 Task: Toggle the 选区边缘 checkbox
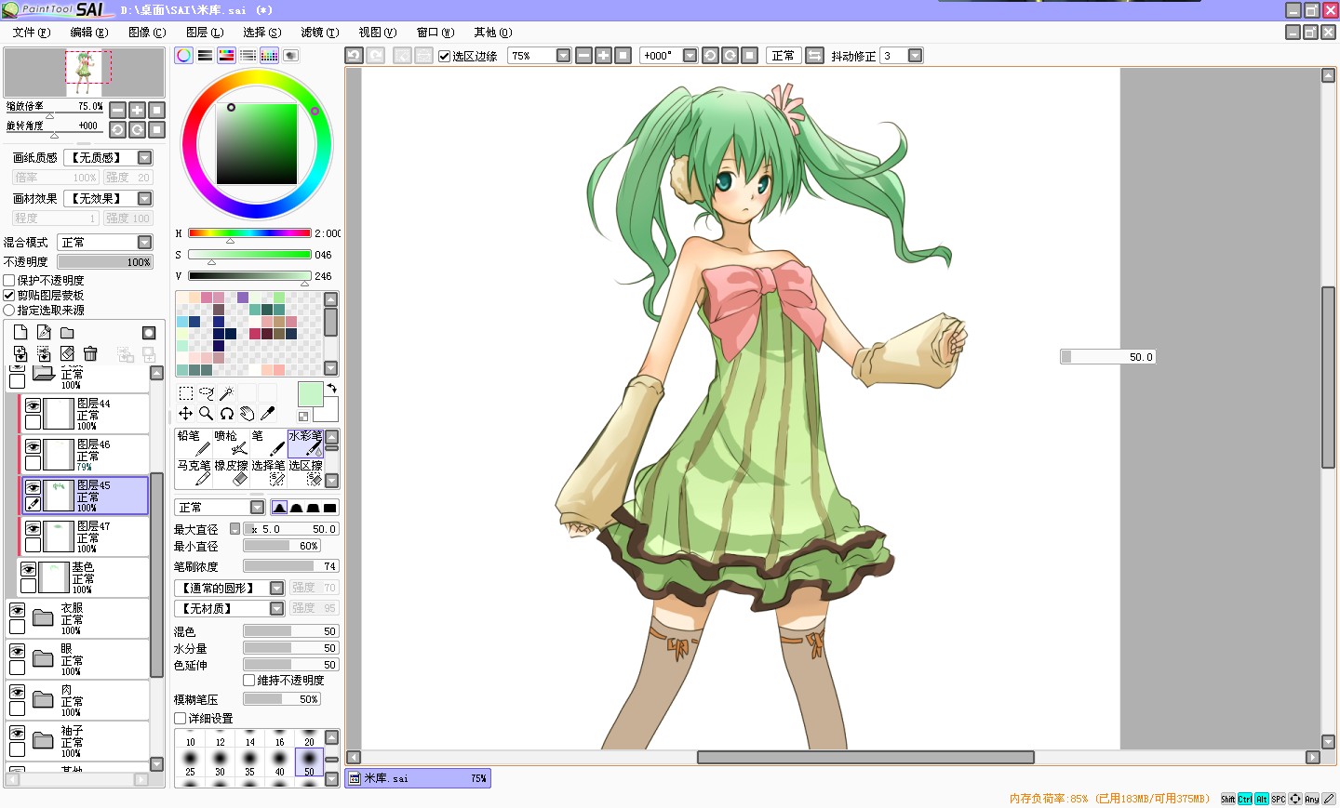point(445,56)
